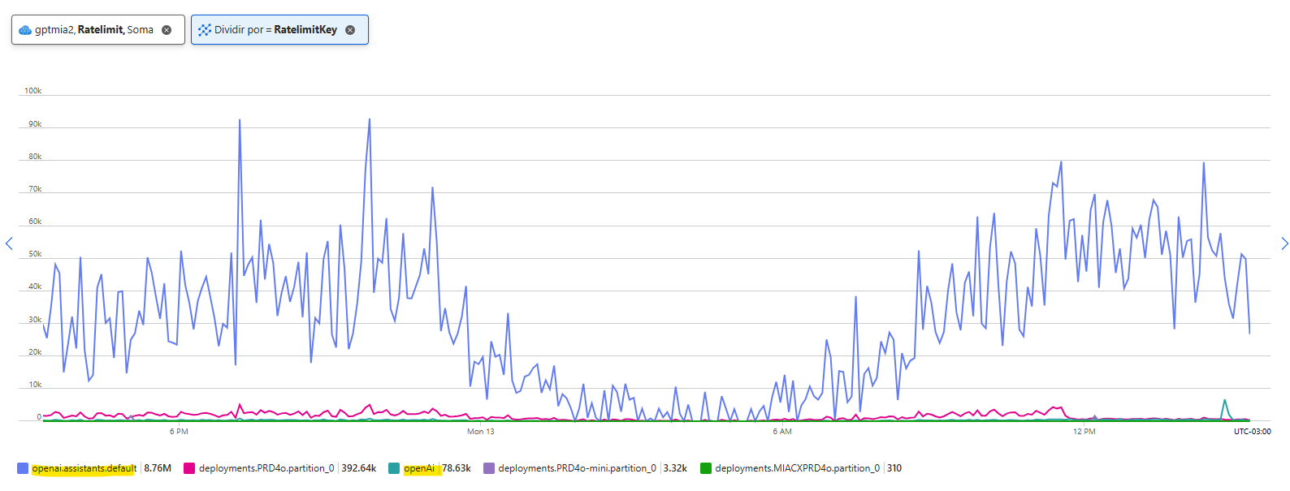The image size is (1290, 491).
Task: Open the Dividir por = RatelimitKey pill
Action: click(x=279, y=30)
